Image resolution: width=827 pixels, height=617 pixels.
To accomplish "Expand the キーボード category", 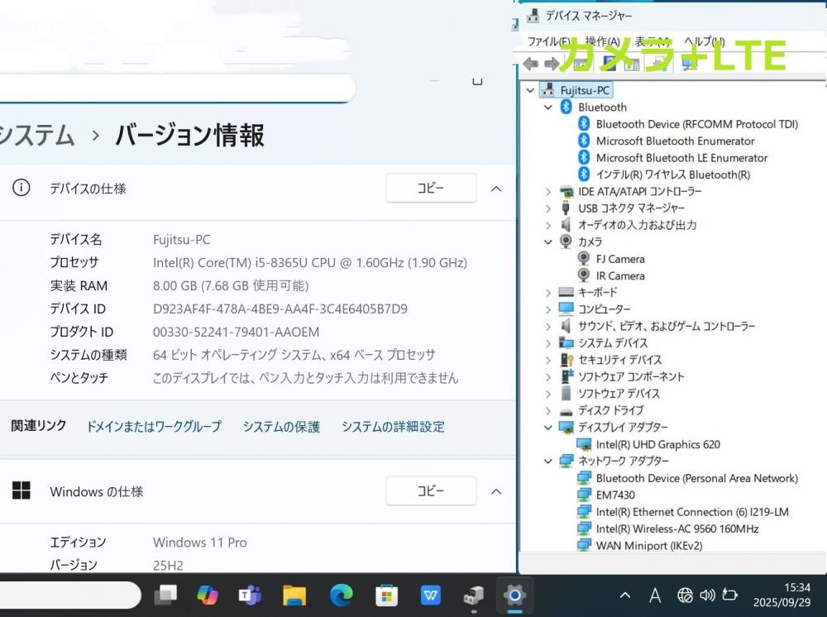I will point(547,293).
